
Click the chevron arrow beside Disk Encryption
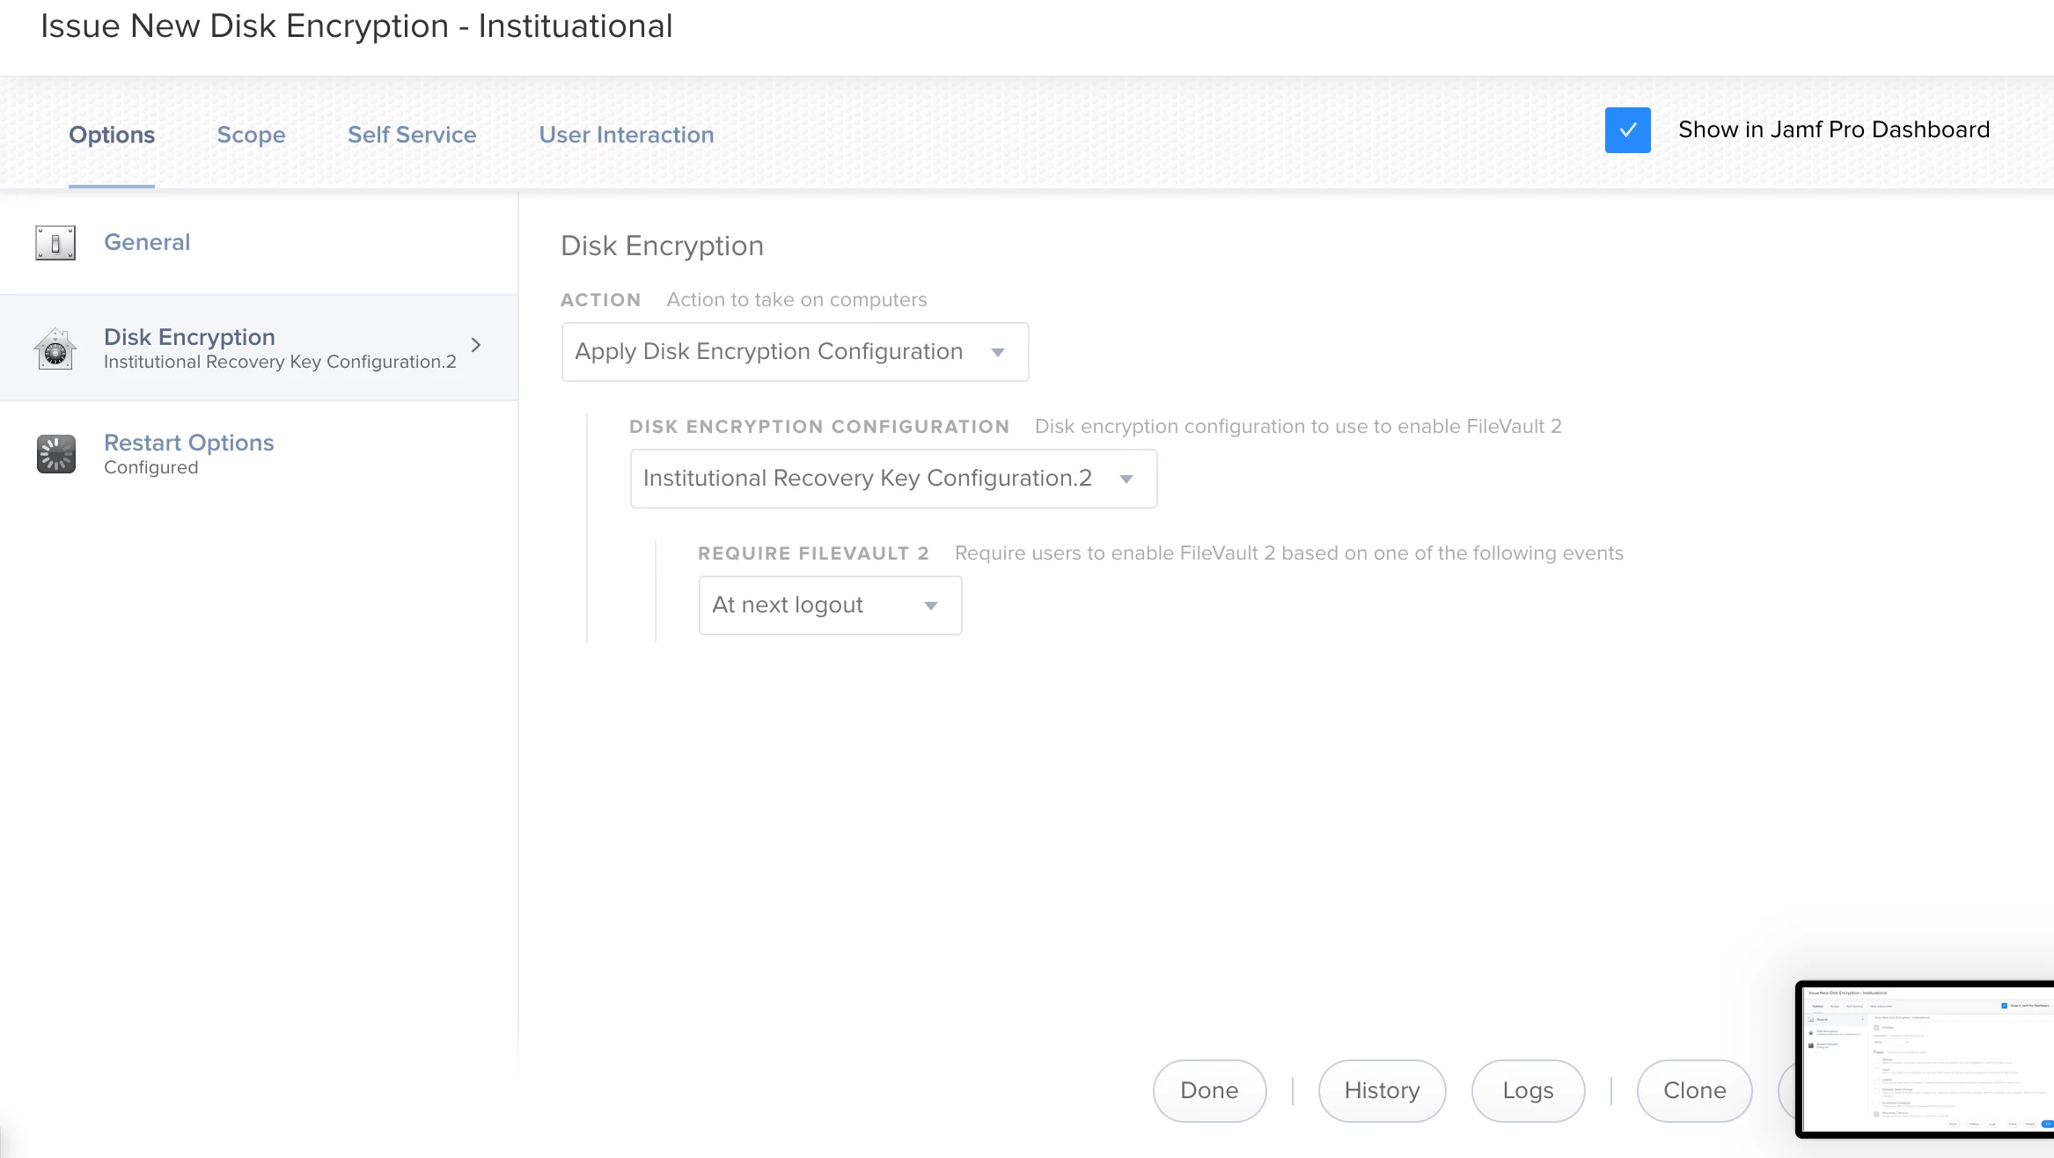[476, 345]
